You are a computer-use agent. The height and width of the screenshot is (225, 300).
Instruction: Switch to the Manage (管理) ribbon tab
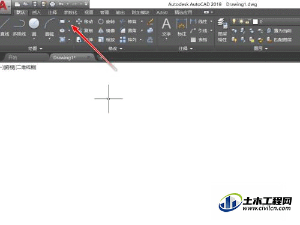pyautogui.click(x=104, y=13)
